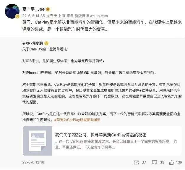The width and height of the screenshot is (185, 170).
Task: Click the article summary preview text
Action: pos(116,144)
